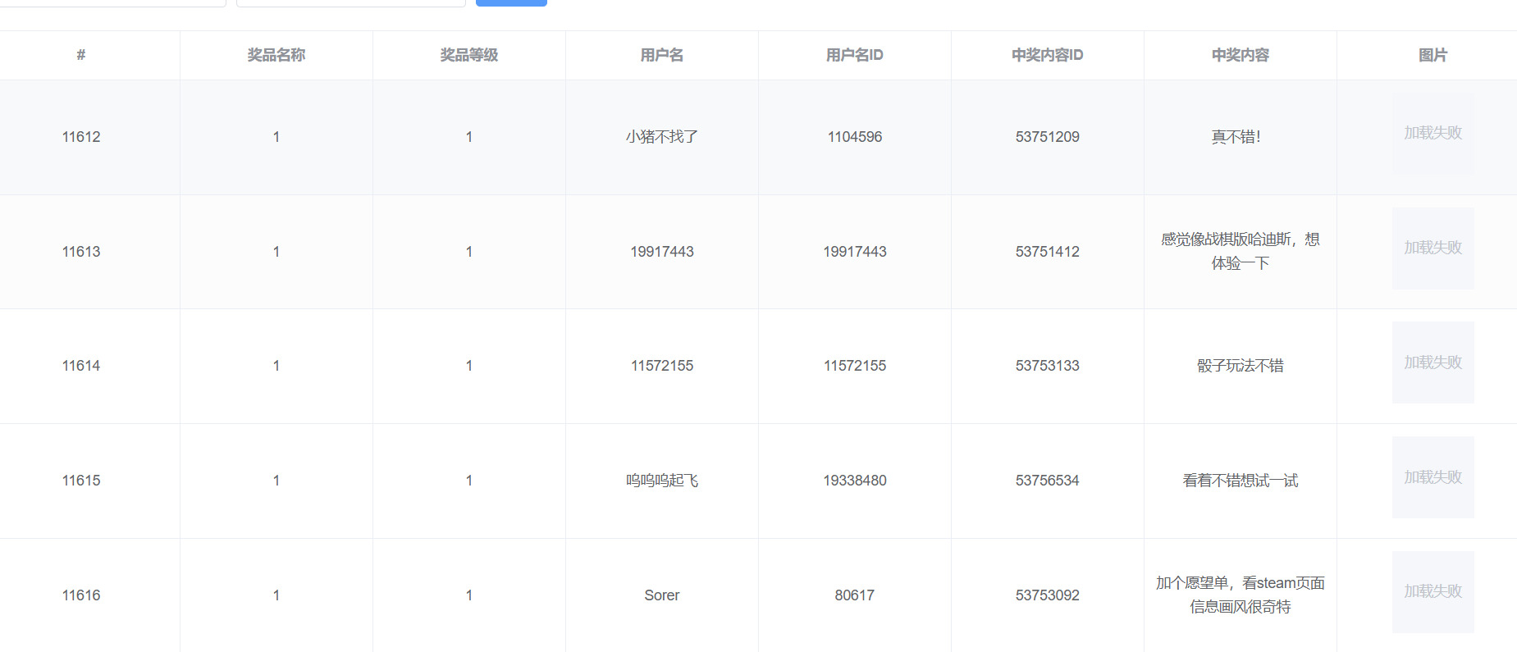Screen dimensions: 1517x652
Task: Click the 用户名 column header
Action: click(662, 55)
